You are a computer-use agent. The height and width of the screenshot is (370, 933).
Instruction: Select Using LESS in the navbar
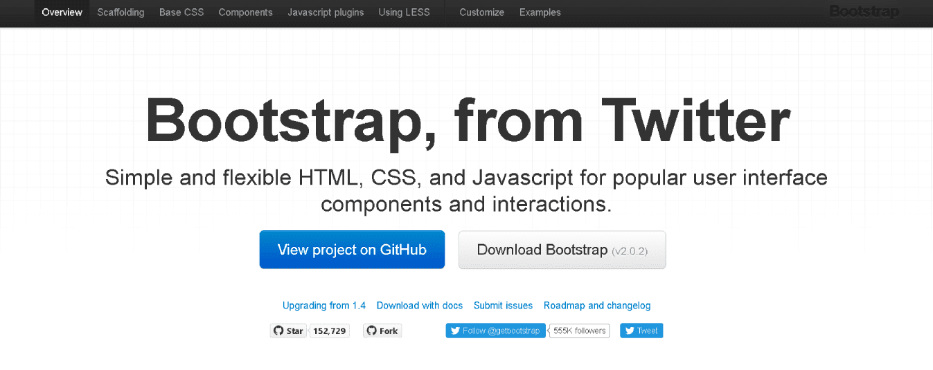pyautogui.click(x=404, y=12)
